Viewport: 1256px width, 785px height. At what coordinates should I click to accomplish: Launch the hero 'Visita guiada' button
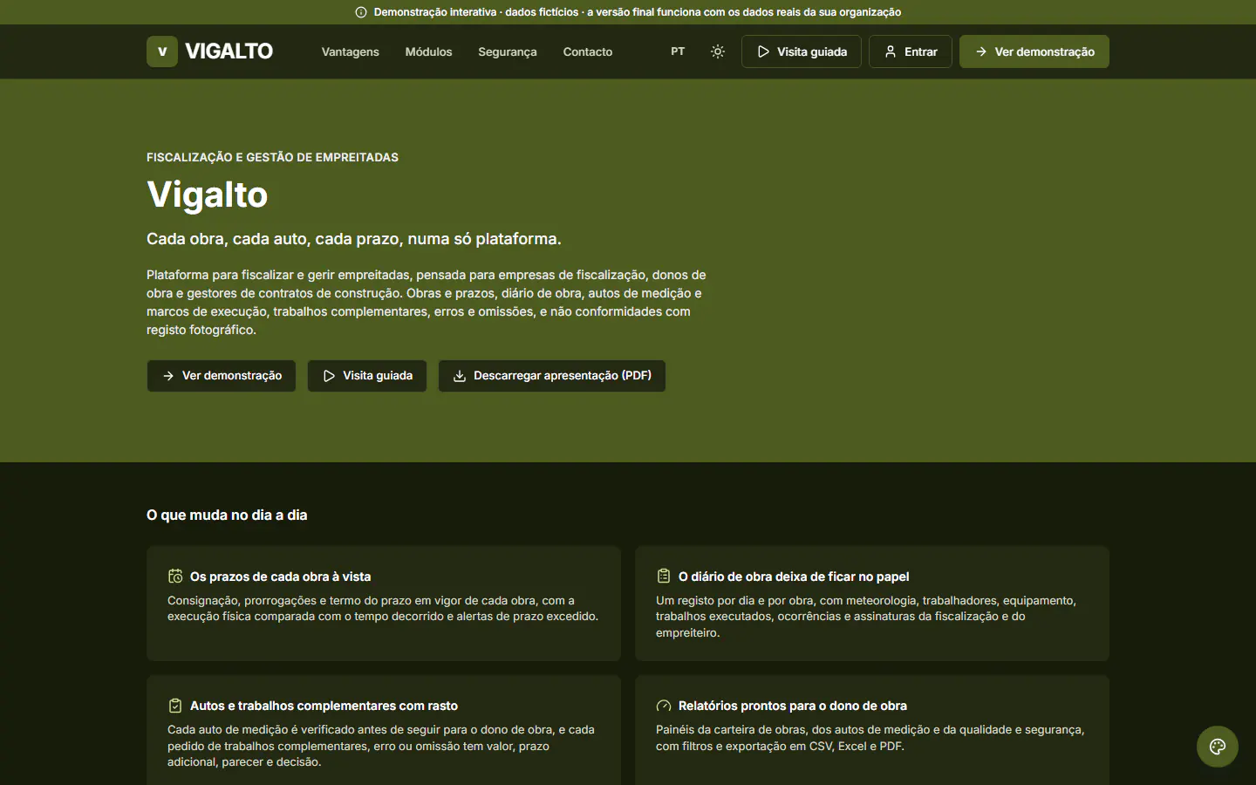367,376
